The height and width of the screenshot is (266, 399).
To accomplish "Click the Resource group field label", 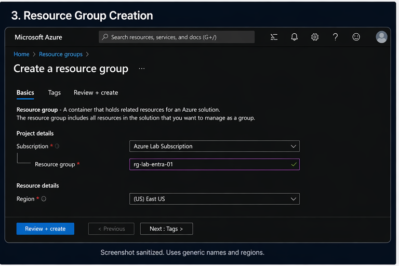I will point(55,165).
